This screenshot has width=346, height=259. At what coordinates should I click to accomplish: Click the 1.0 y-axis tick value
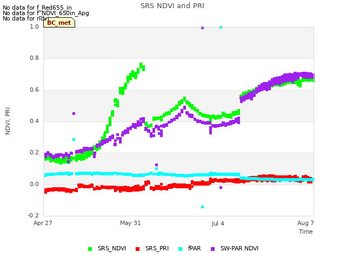pyautogui.click(x=35, y=26)
